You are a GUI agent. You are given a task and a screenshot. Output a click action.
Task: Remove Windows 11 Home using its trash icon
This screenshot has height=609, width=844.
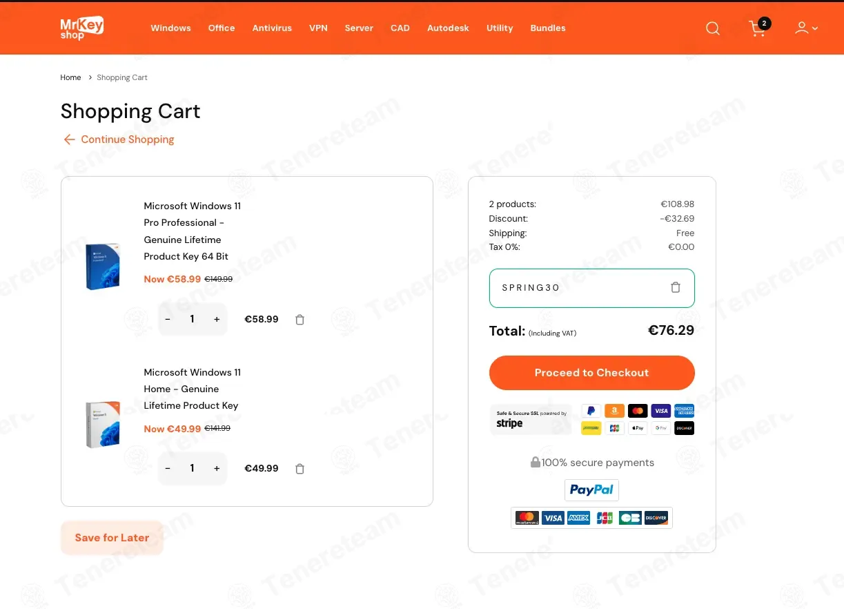pos(300,469)
